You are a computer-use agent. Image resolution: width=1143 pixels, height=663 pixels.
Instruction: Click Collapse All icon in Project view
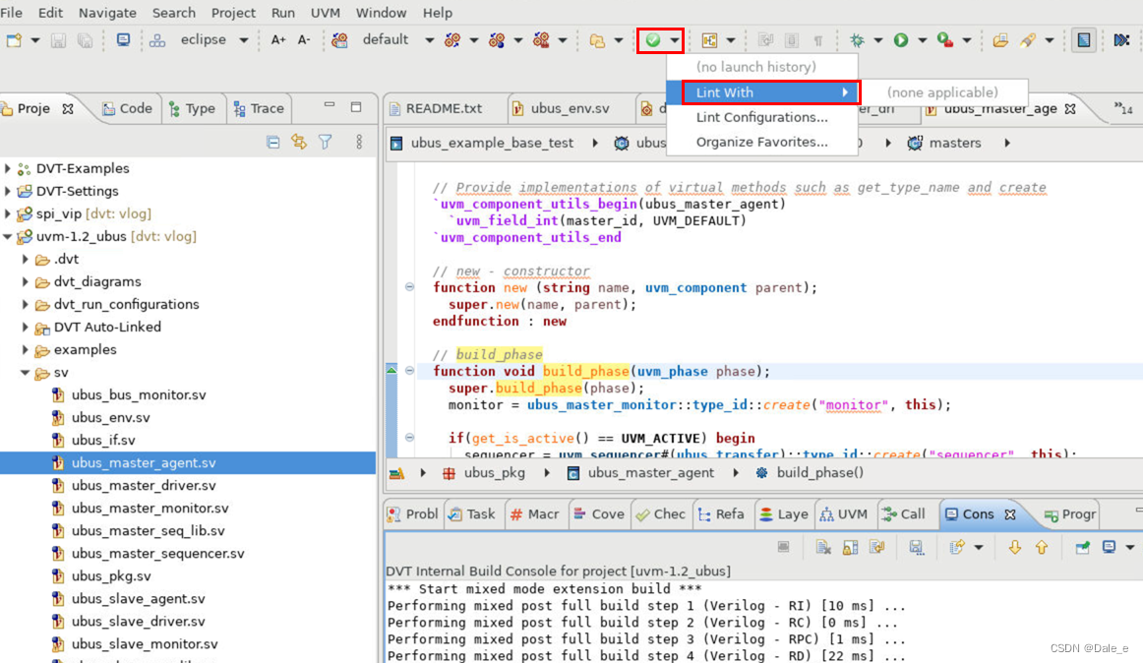coord(272,142)
